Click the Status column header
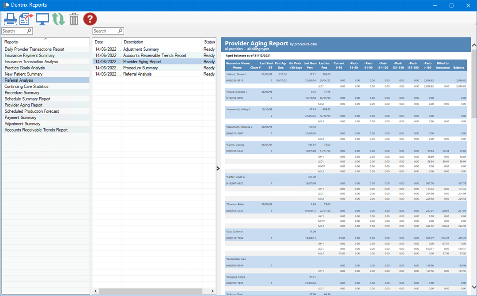 pos(209,42)
